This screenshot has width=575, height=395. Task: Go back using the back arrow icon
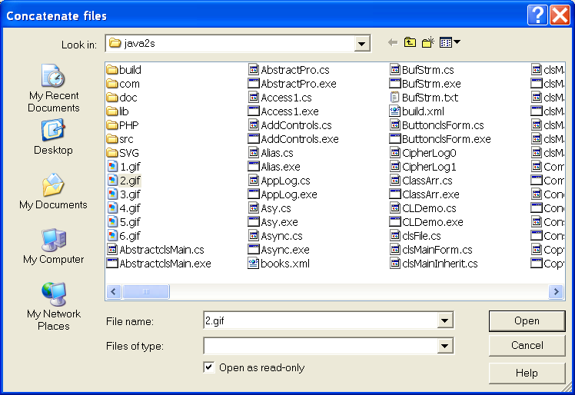coord(393,43)
